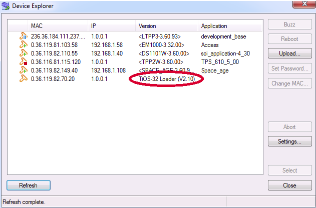Sort devices by the IP column header
316x208 pixels.
94,26
